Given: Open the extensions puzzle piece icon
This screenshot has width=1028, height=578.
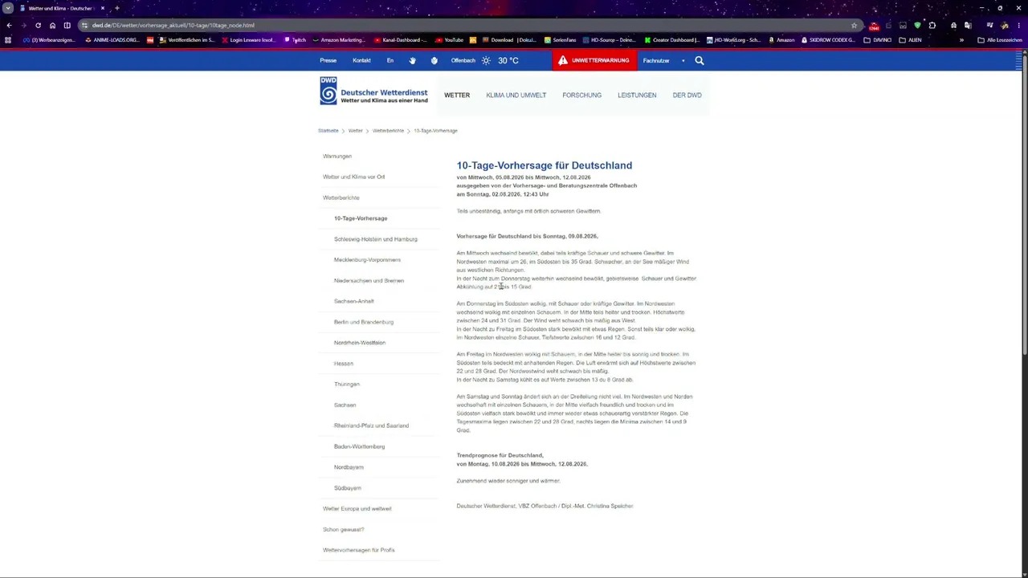Looking at the screenshot, I should click(932, 25).
